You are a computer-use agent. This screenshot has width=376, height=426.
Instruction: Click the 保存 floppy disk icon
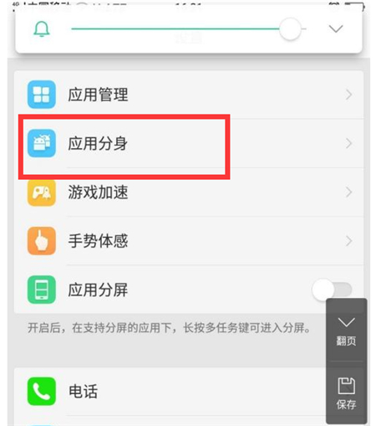pyautogui.click(x=346, y=386)
